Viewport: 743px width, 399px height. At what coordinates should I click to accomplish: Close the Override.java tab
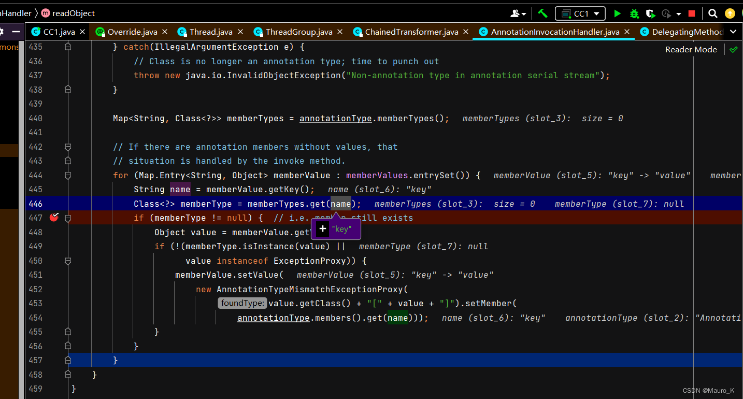click(165, 32)
